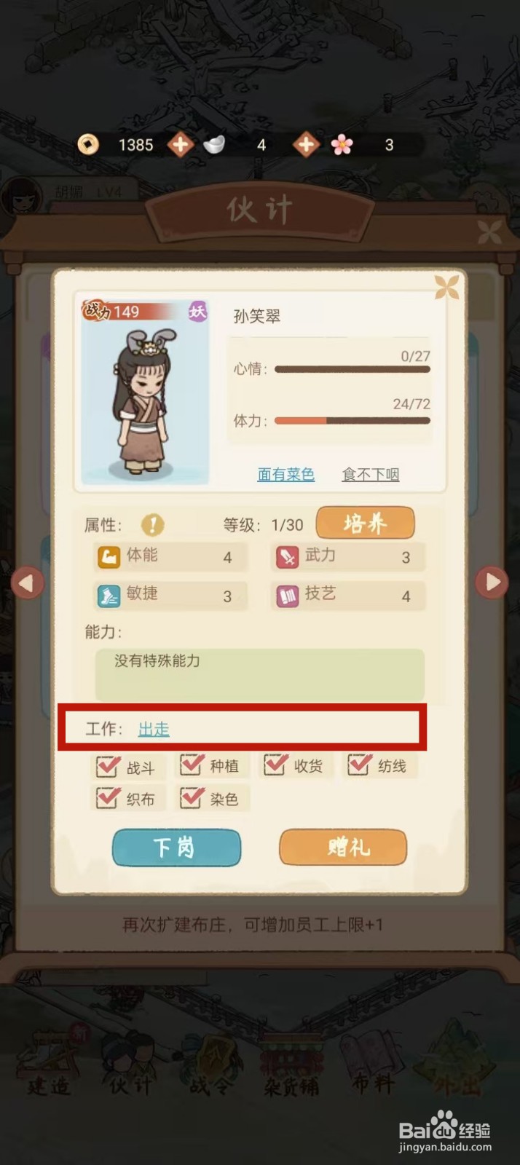The height and width of the screenshot is (1165, 520).
Task: Toggle the 纺线 spinning checkbox
Action: 359,764
